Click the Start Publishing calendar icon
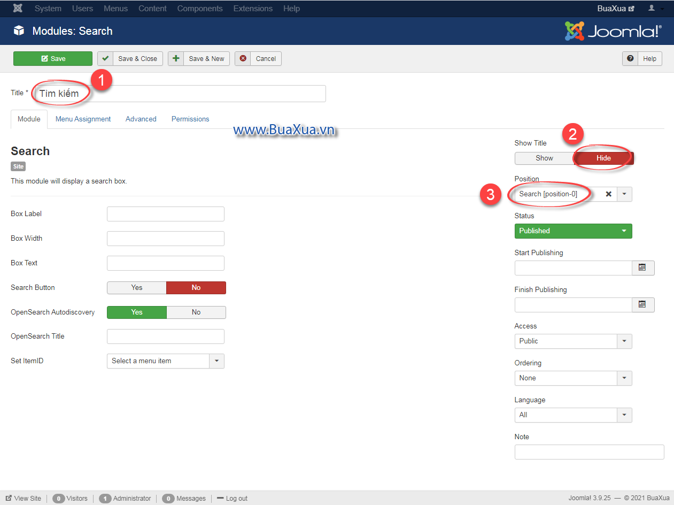This screenshot has width=674, height=505. coord(643,267)
